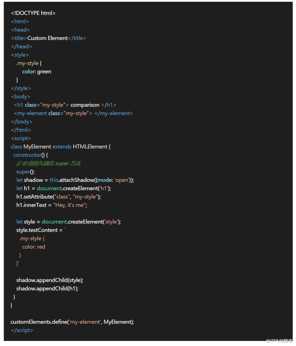Click the 'super();' call line
The height and width of the screenshot is (346, 296).
(x=25, y=172)
